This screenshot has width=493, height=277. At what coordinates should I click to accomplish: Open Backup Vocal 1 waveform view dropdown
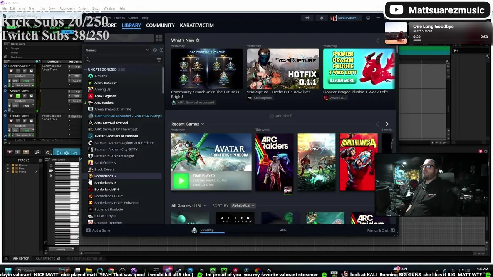pyautogui.click(x=22, y=76)
